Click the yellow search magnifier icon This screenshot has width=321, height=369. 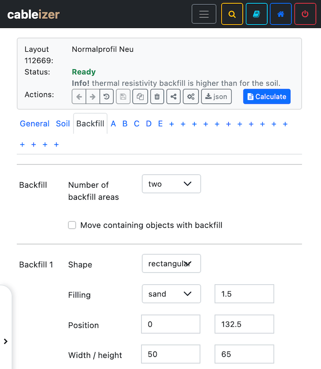tap(232, 14)
